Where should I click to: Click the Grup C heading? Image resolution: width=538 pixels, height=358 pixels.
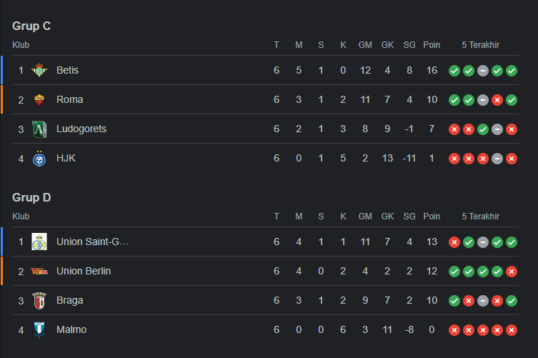tap(31, 26)
